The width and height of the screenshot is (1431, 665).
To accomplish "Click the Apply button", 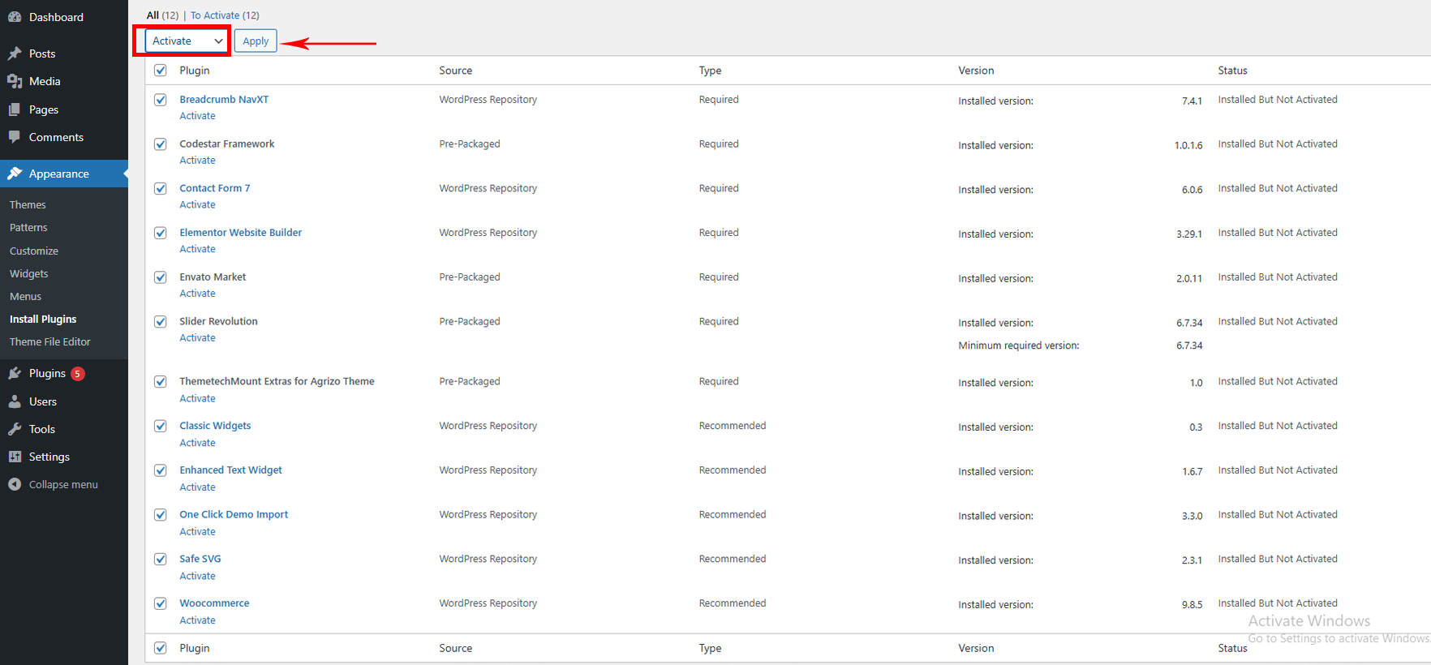I will [x=256, y=41].
